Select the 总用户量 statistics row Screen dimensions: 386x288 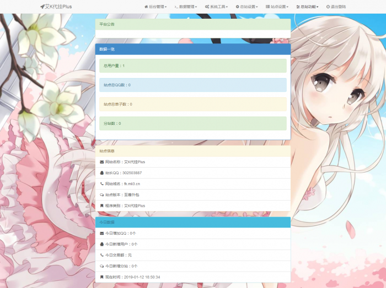point(192,66)
